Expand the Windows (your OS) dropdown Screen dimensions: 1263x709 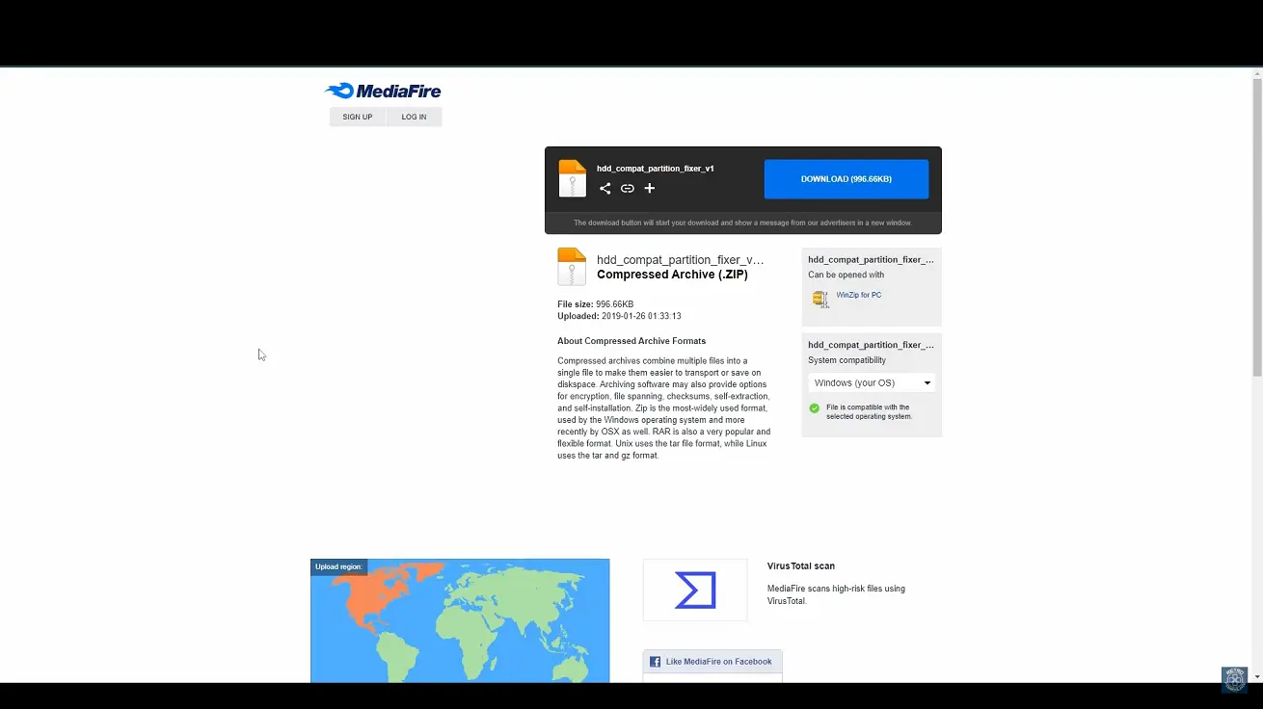872,382
